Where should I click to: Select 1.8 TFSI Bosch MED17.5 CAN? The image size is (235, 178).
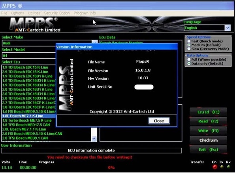pos(26,125)
